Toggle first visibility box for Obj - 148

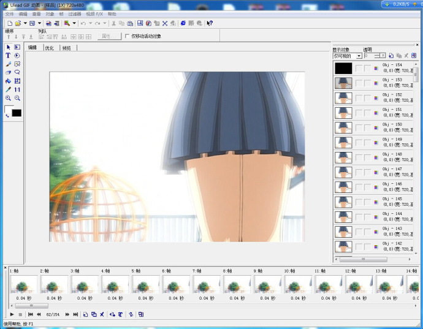coord(359,157)
